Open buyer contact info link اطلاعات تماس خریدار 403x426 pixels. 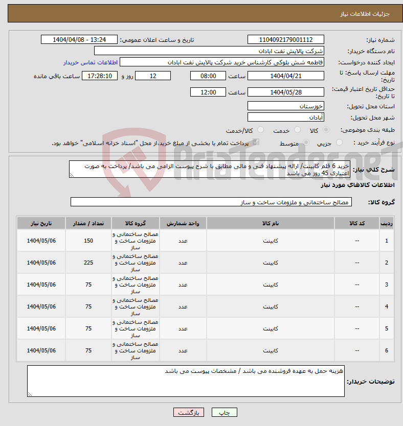pyautogui.click(x=91, y=62)
